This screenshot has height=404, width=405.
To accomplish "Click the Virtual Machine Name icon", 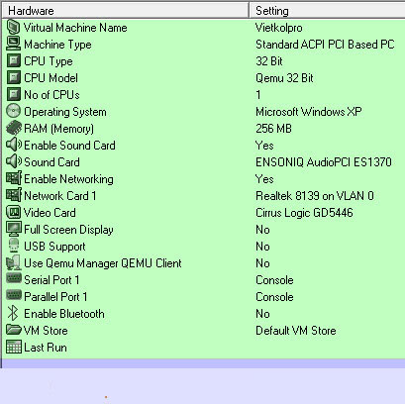I will tap(13, 28).
